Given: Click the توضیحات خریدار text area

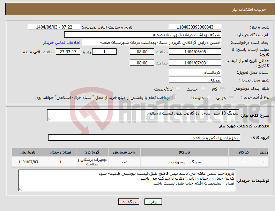Looking at the screenshot, I should point(127,180).
